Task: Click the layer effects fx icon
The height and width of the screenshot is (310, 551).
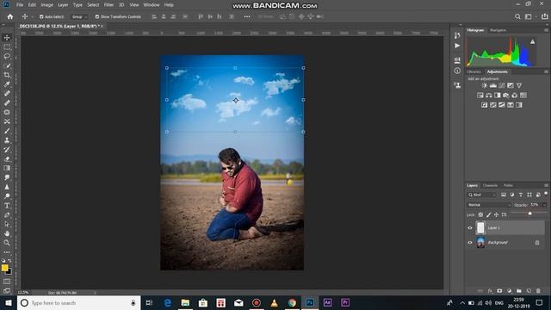Action: click(x=490, y=291)
